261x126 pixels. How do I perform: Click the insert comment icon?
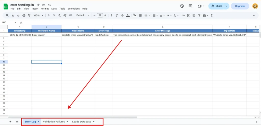coord(189,15)
